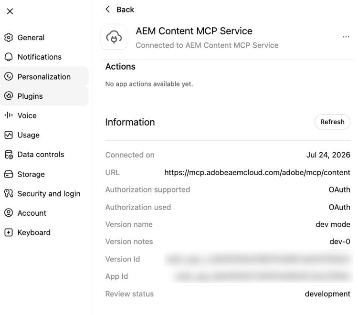Select the Plugins settings section
The image size is (358, 315).
(44, 96)
